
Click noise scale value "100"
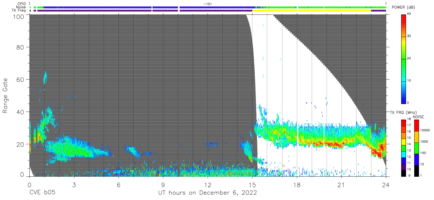point(422,153)
